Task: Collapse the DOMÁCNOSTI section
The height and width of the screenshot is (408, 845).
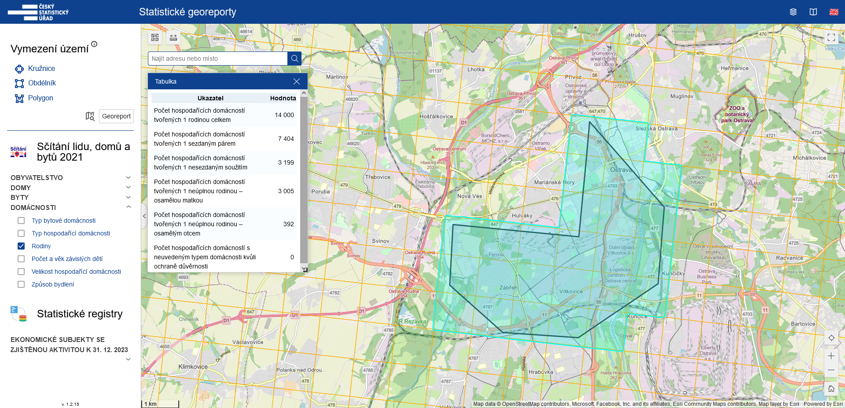Action: 128,207
